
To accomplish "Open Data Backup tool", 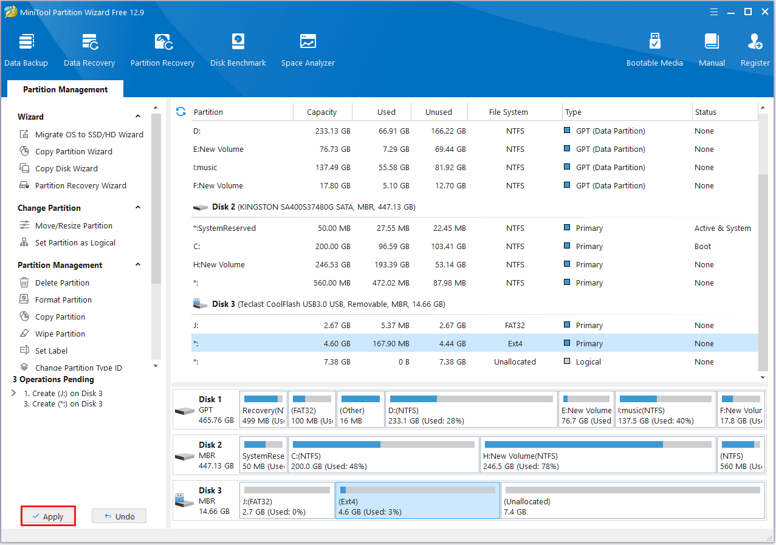I will pos(26,50).
